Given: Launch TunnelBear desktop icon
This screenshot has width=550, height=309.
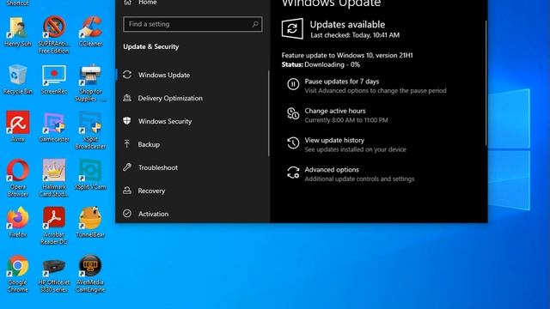Looking at the screenshot, I should click(90, 222).
